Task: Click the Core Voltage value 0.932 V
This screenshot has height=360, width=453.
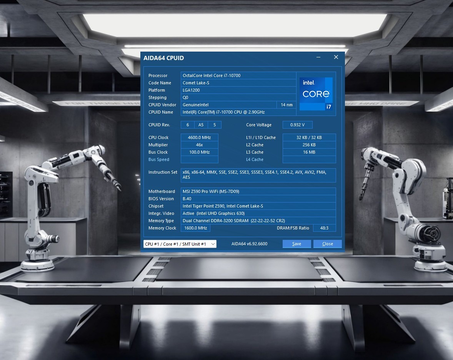Action: [297, 125]
